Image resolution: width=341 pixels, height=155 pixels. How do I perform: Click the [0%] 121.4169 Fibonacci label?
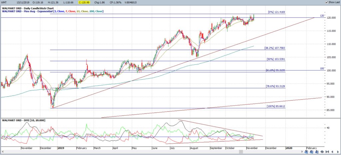click(276, 12)
